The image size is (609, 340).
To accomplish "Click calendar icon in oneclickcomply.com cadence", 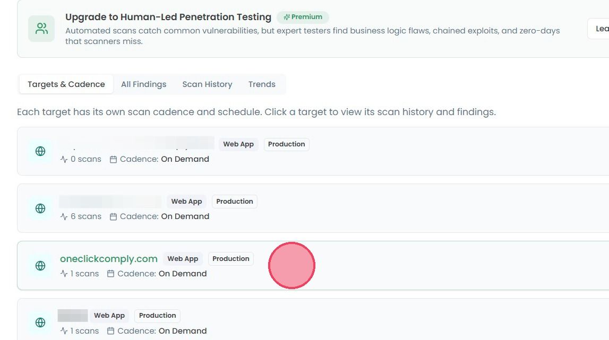I will [x=110, y=274].
